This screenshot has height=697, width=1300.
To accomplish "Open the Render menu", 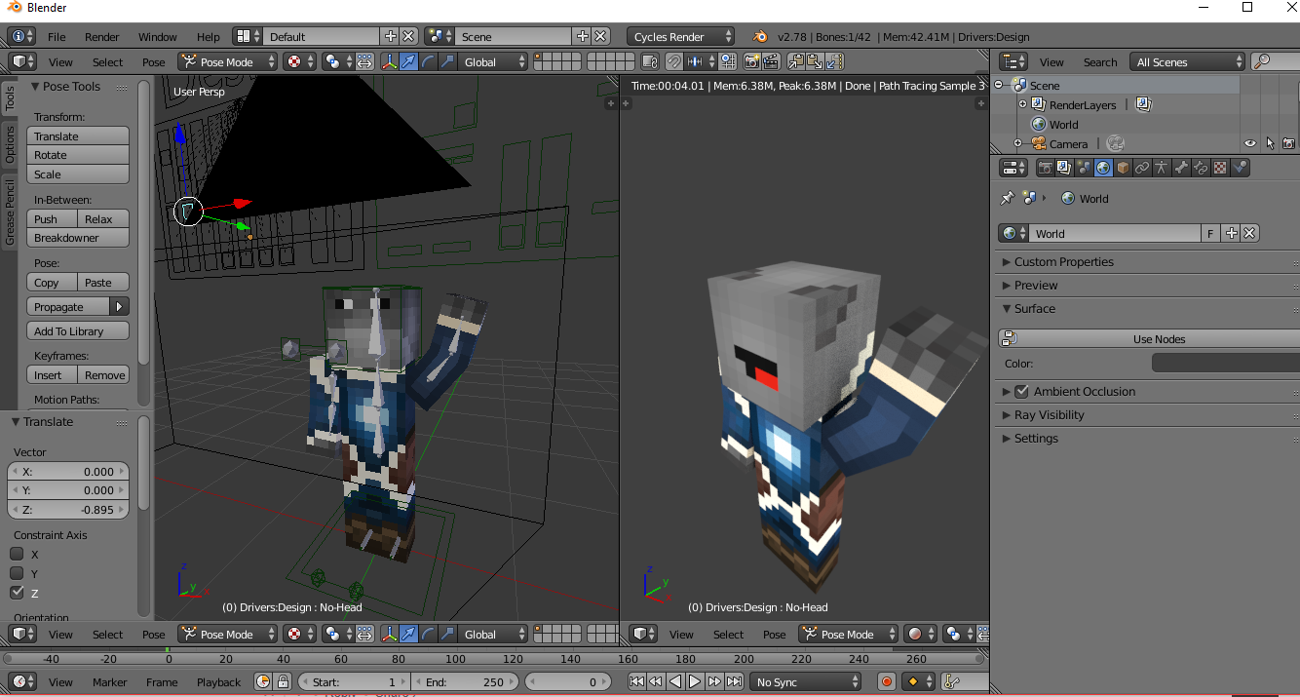I will [101, 37].
